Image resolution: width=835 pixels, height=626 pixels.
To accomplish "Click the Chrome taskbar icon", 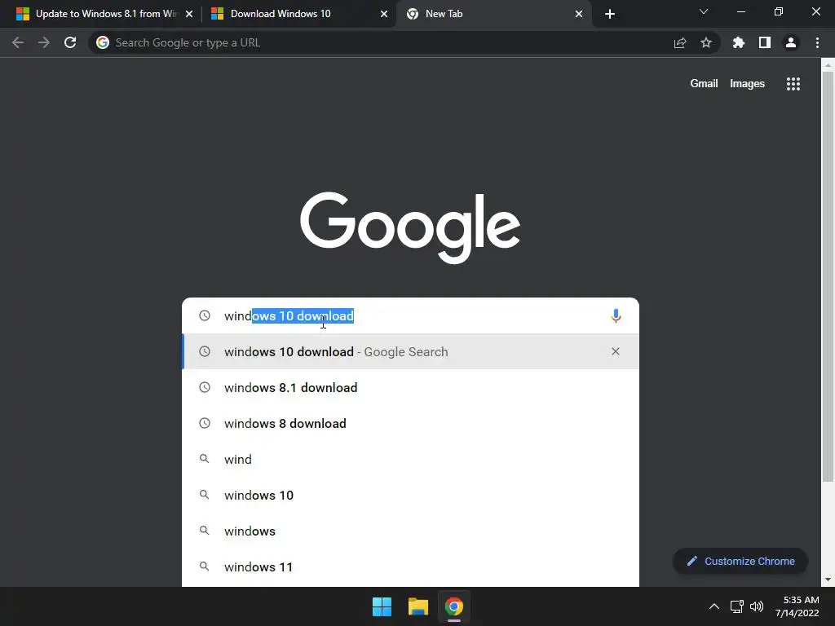I will coord(453,606).
